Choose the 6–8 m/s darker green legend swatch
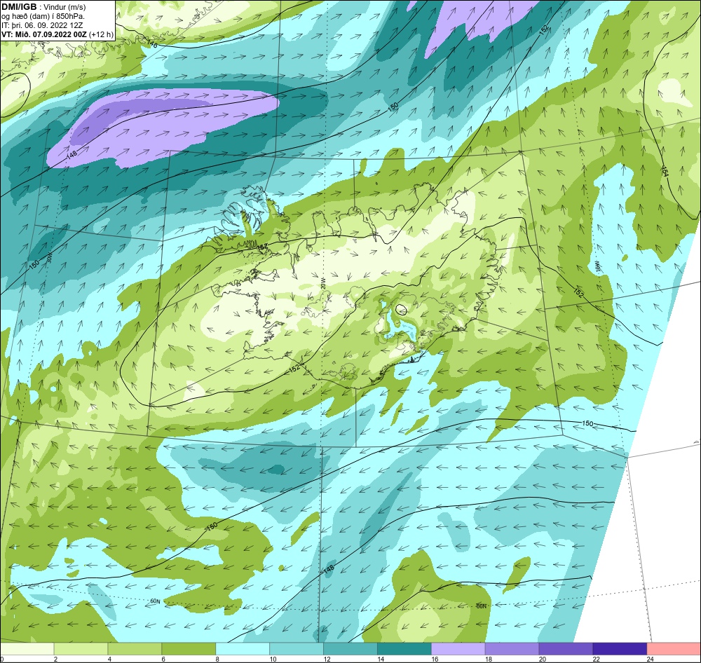This screenshot has height=663, width=701. pos(189,649)
